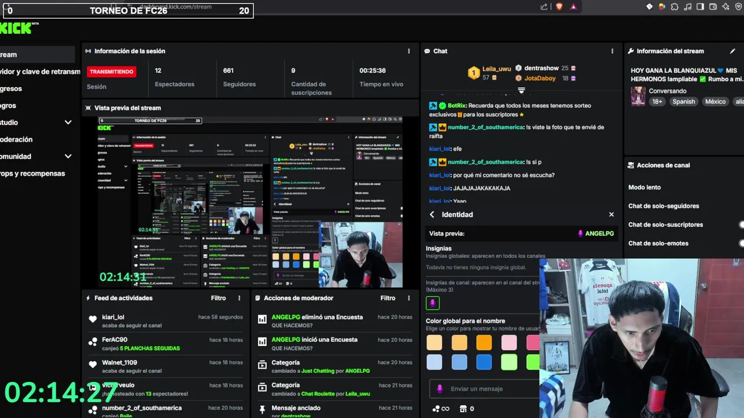Open Filtro in Acciones de moderador

point(388,298)
